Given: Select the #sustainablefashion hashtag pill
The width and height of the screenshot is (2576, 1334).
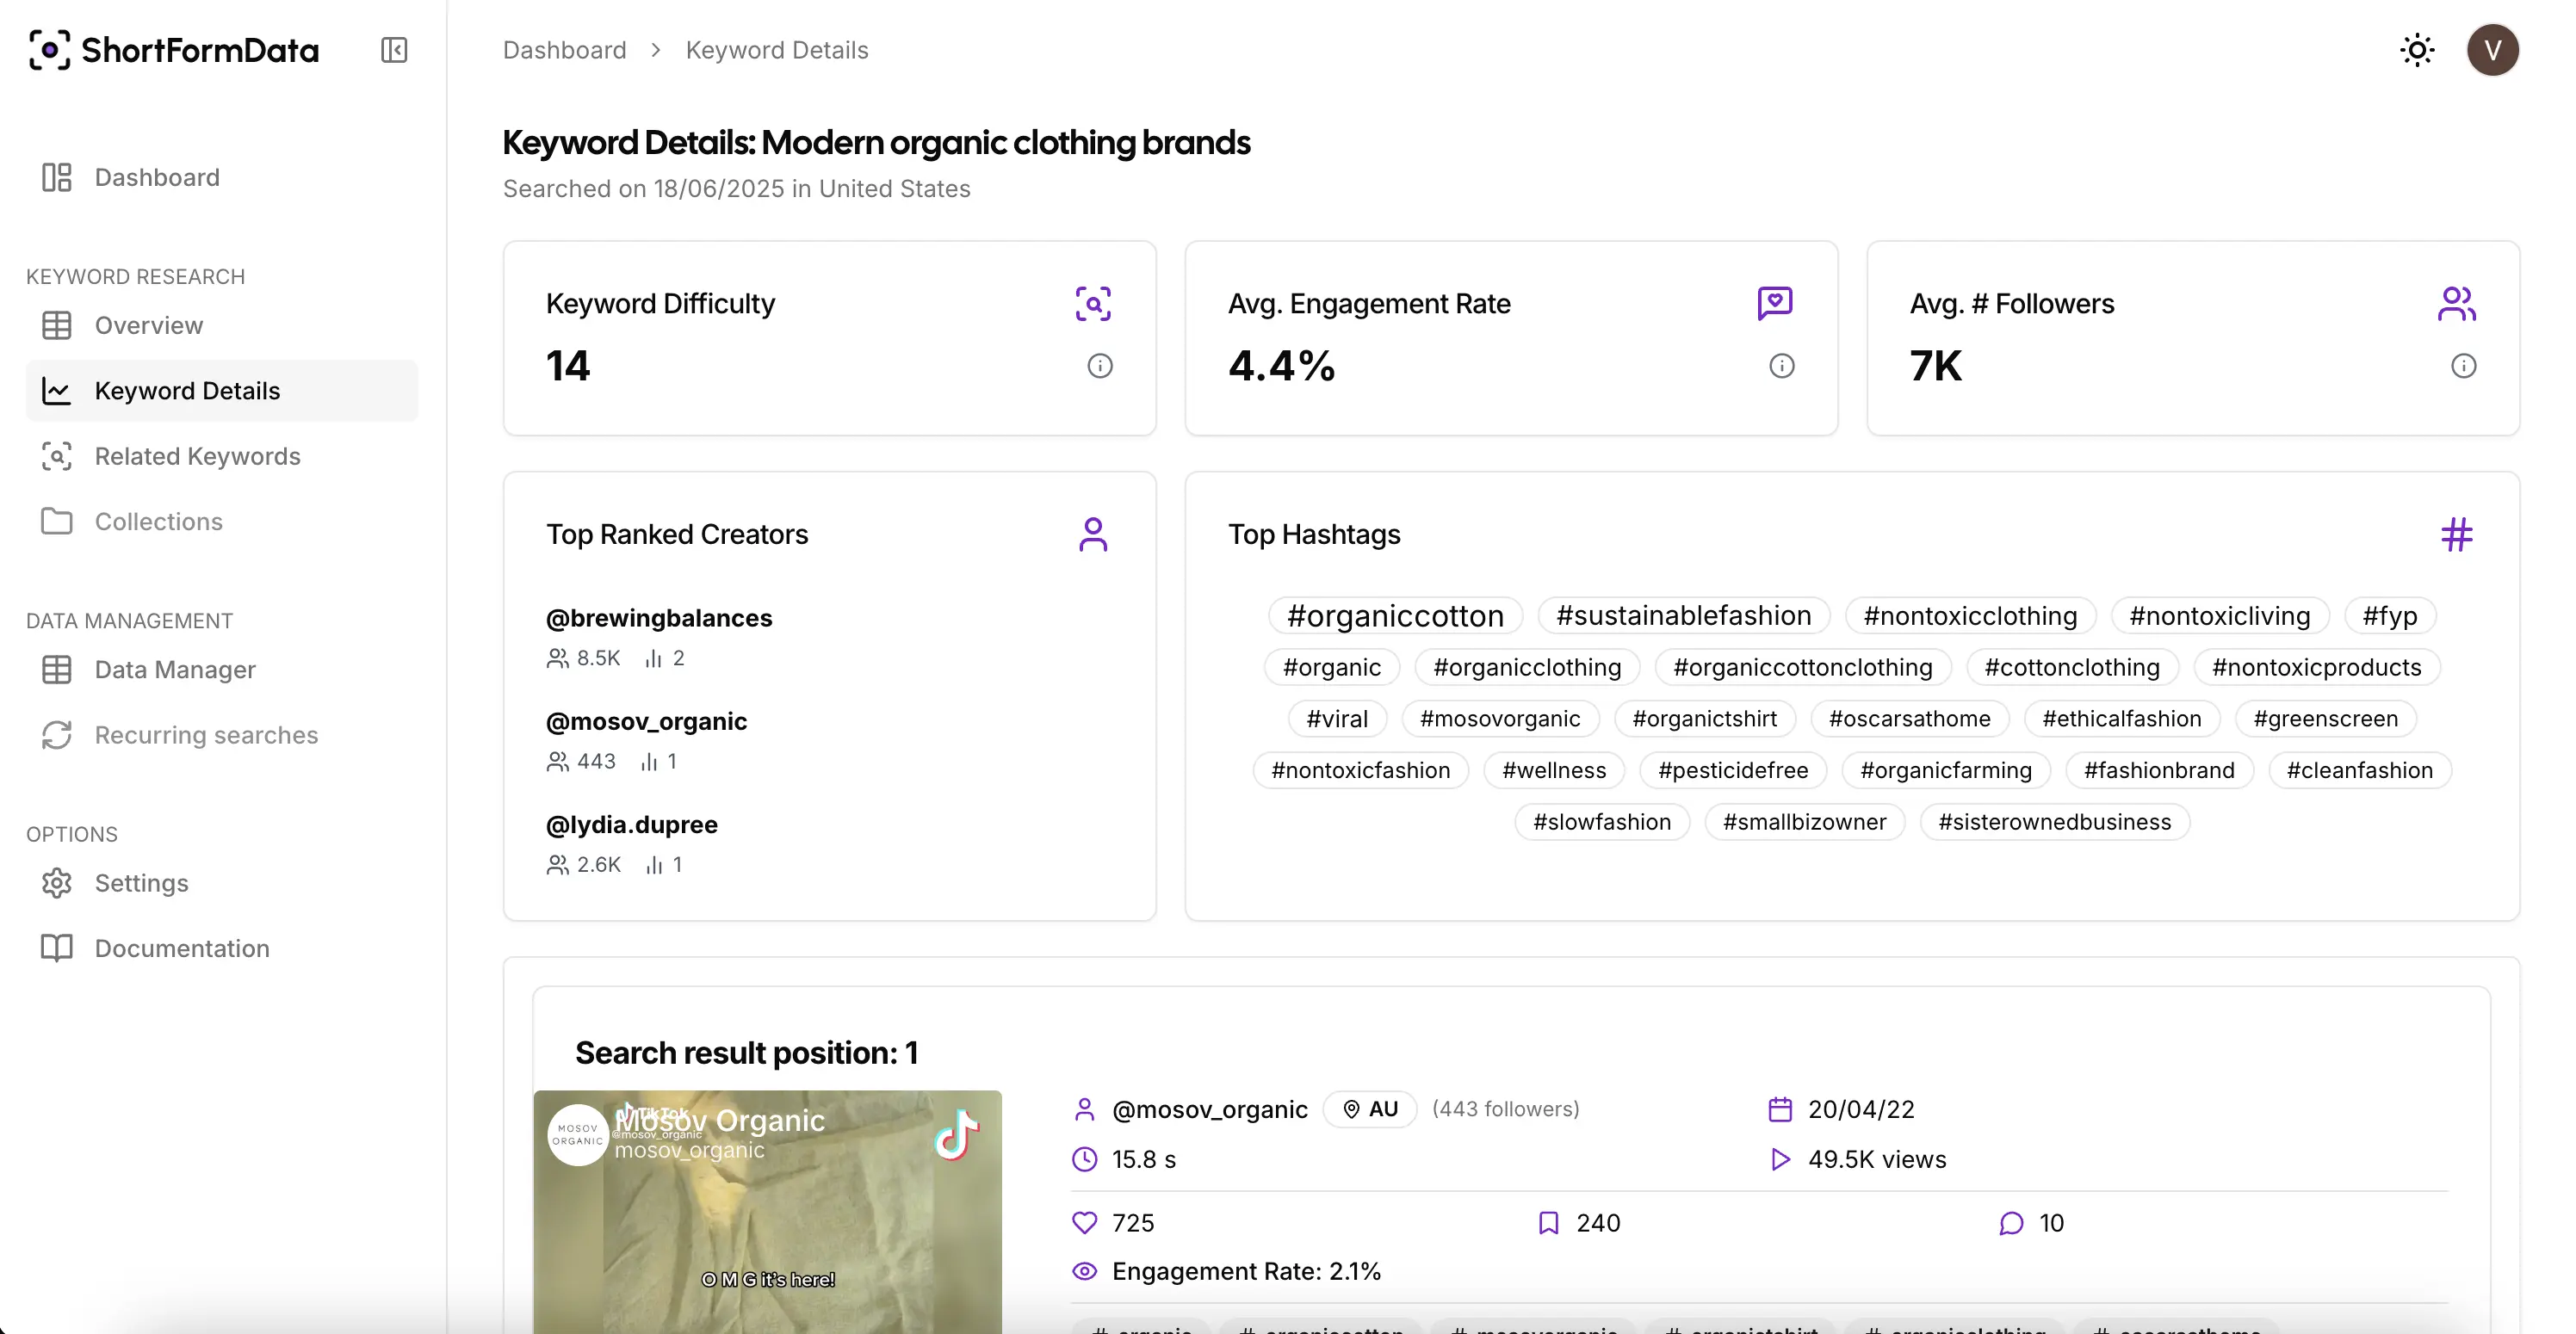Looking at the screenshot, I should (x=1683, y=615).
